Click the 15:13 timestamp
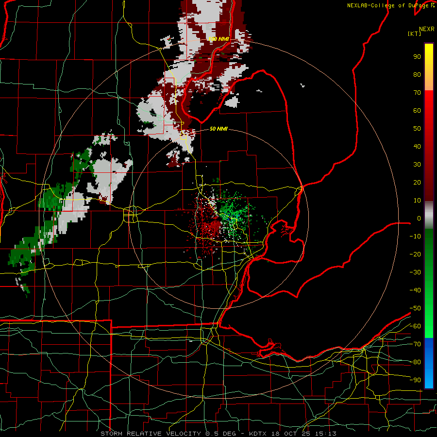 click(326, 434)
